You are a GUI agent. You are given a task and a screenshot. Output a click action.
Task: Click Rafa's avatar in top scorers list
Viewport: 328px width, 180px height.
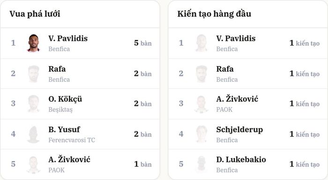pyautogui.click(x=33, y=74)
